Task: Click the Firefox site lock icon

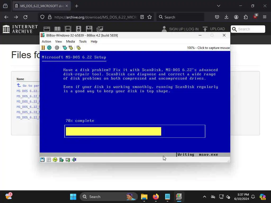Action: point(50,17)
